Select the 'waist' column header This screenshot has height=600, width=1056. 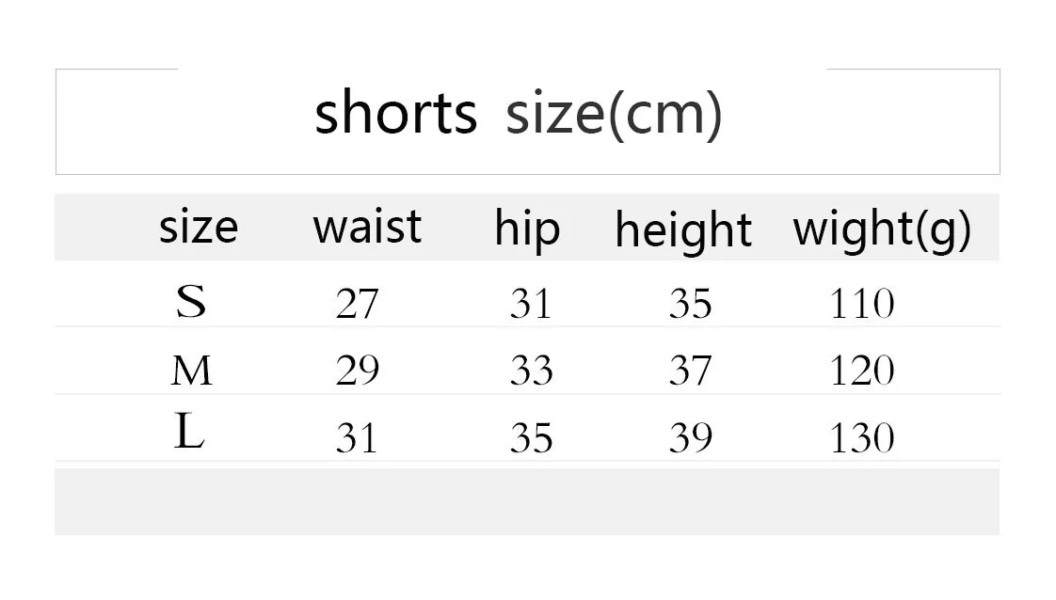(x=367, y=227)
